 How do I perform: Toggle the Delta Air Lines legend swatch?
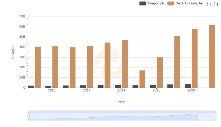pyautogui.click(x=171, y=4)
